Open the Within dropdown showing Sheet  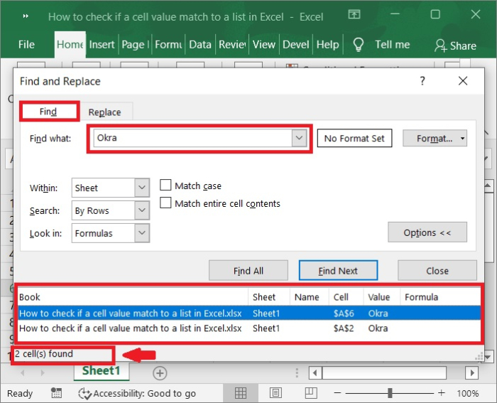point(142,188)
